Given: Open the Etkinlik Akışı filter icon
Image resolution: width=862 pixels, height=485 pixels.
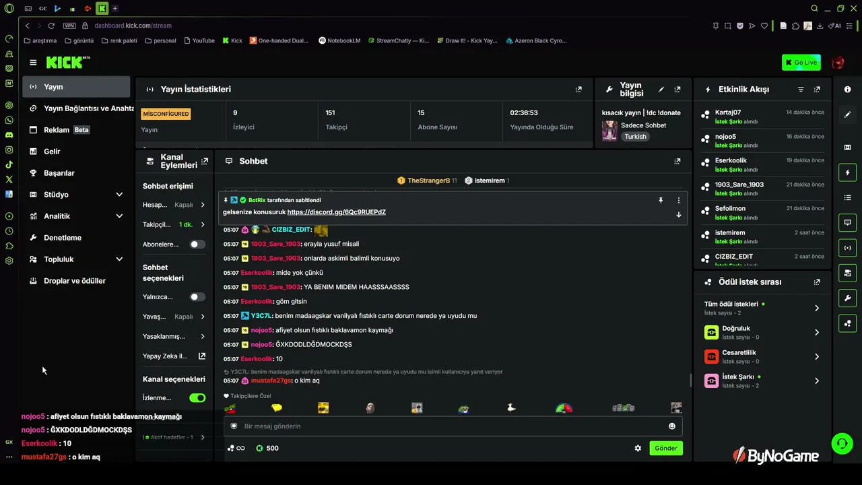Looking at the screenshot, I should coord(801,89).
